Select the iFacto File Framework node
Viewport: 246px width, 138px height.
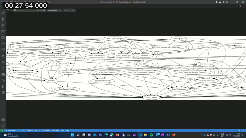coord(207,81)
